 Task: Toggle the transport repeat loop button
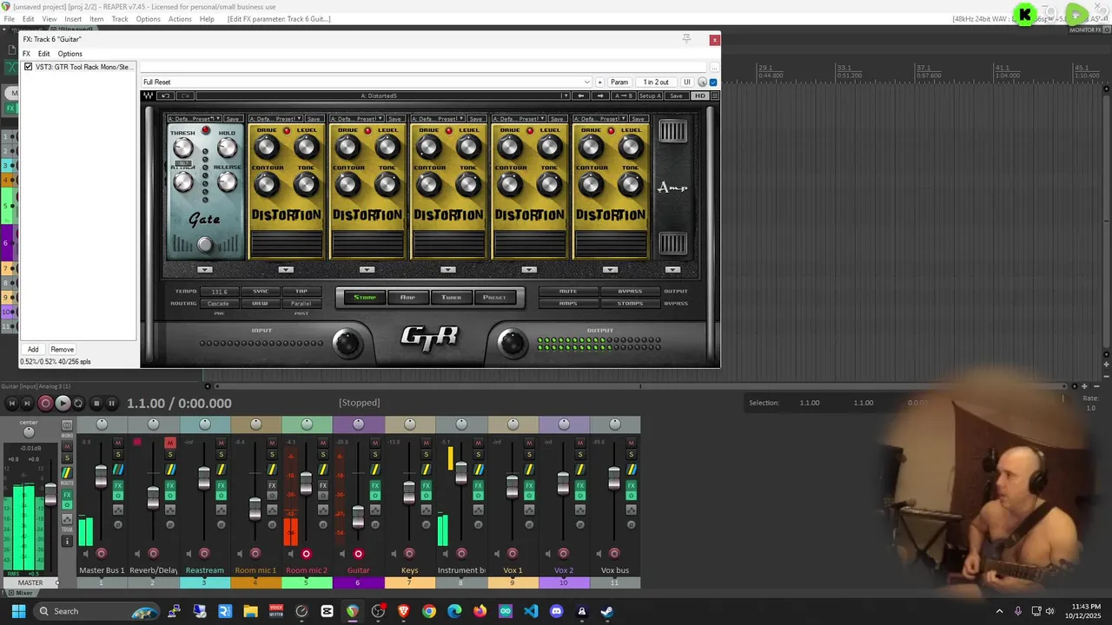click(78, 403)
